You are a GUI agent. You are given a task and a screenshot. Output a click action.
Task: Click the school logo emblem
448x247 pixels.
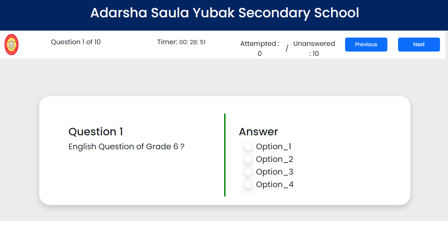[11, 45]
